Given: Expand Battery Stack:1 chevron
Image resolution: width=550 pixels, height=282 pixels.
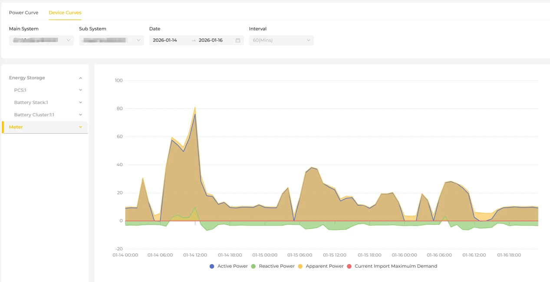Looking at the screenshot, I should click(80, 102).
